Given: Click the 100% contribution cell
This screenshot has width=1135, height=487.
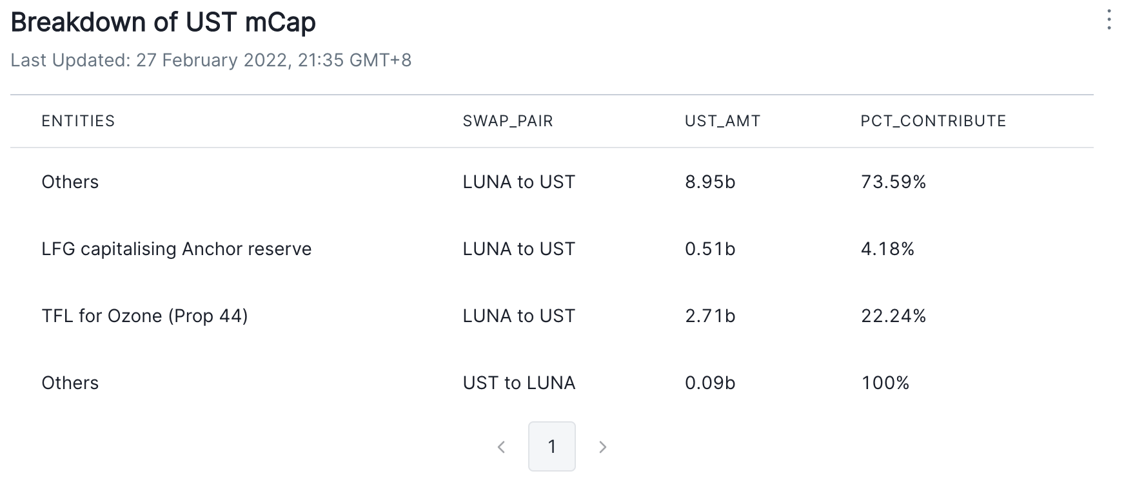Looking at the screenshot, I should (885, 383).
